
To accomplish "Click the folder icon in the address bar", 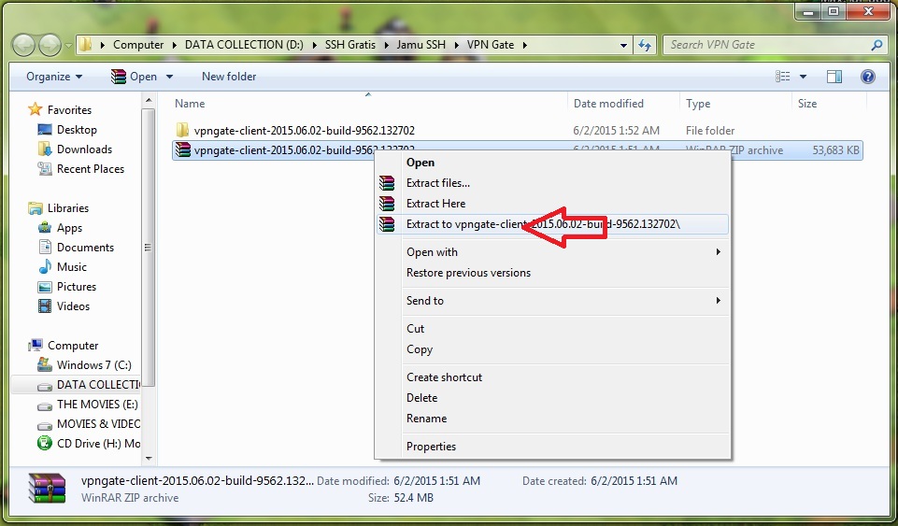I will [x=85, y=45].
